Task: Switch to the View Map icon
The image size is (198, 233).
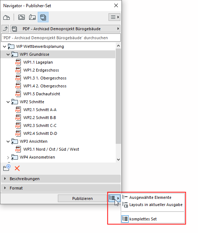Action: click(x=22, y=17)
